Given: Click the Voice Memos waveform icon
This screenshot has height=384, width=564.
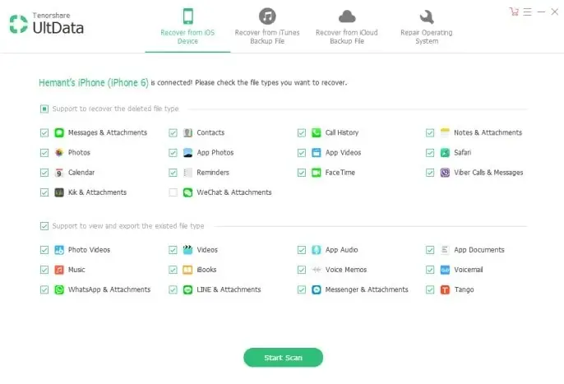Looking at the screenshot, I should [x=317, y=270].
